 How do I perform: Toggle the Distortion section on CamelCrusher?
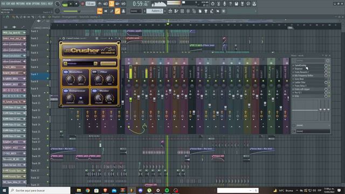(x=66, y=72)
